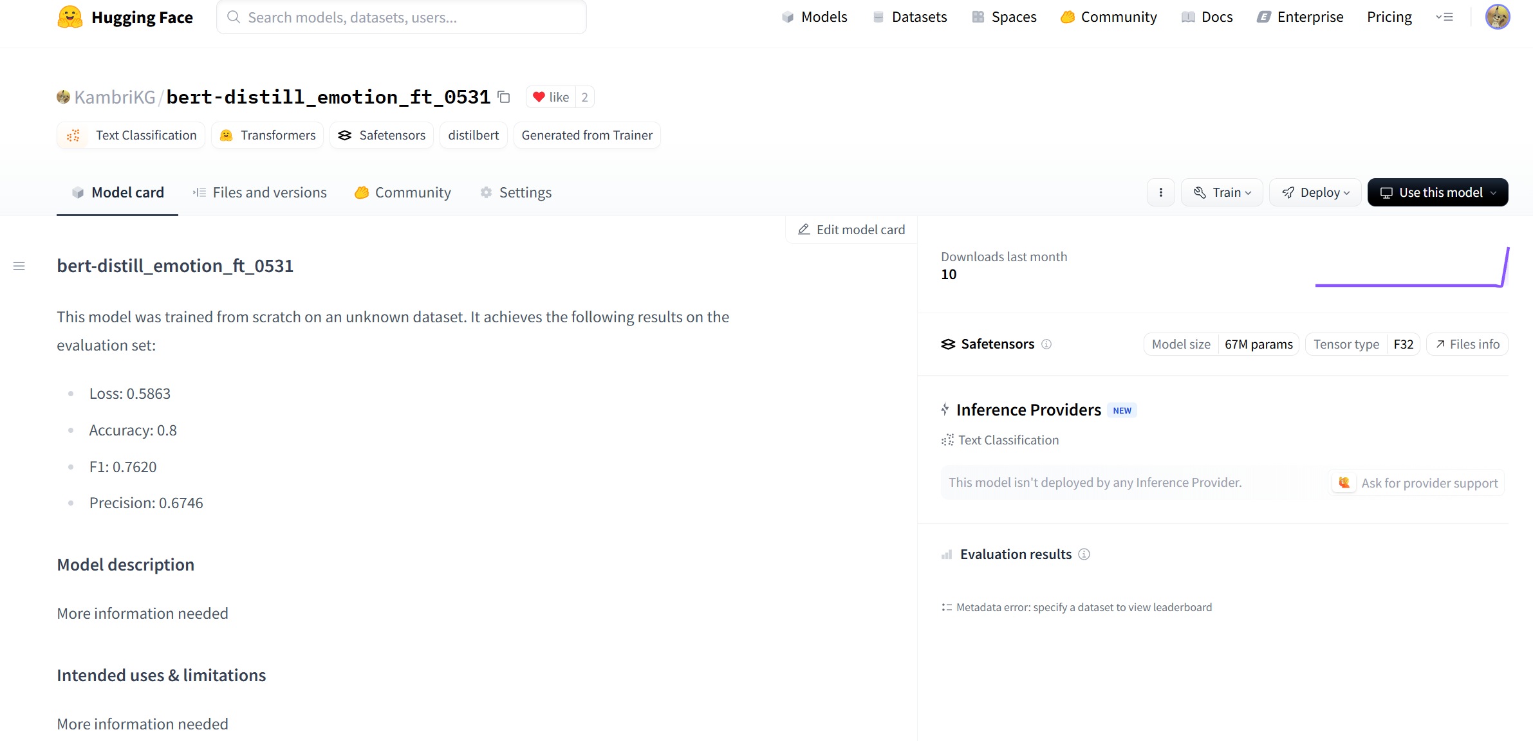Click Generated from Trainer tag
1533x741 pixels.
[587, 135]
